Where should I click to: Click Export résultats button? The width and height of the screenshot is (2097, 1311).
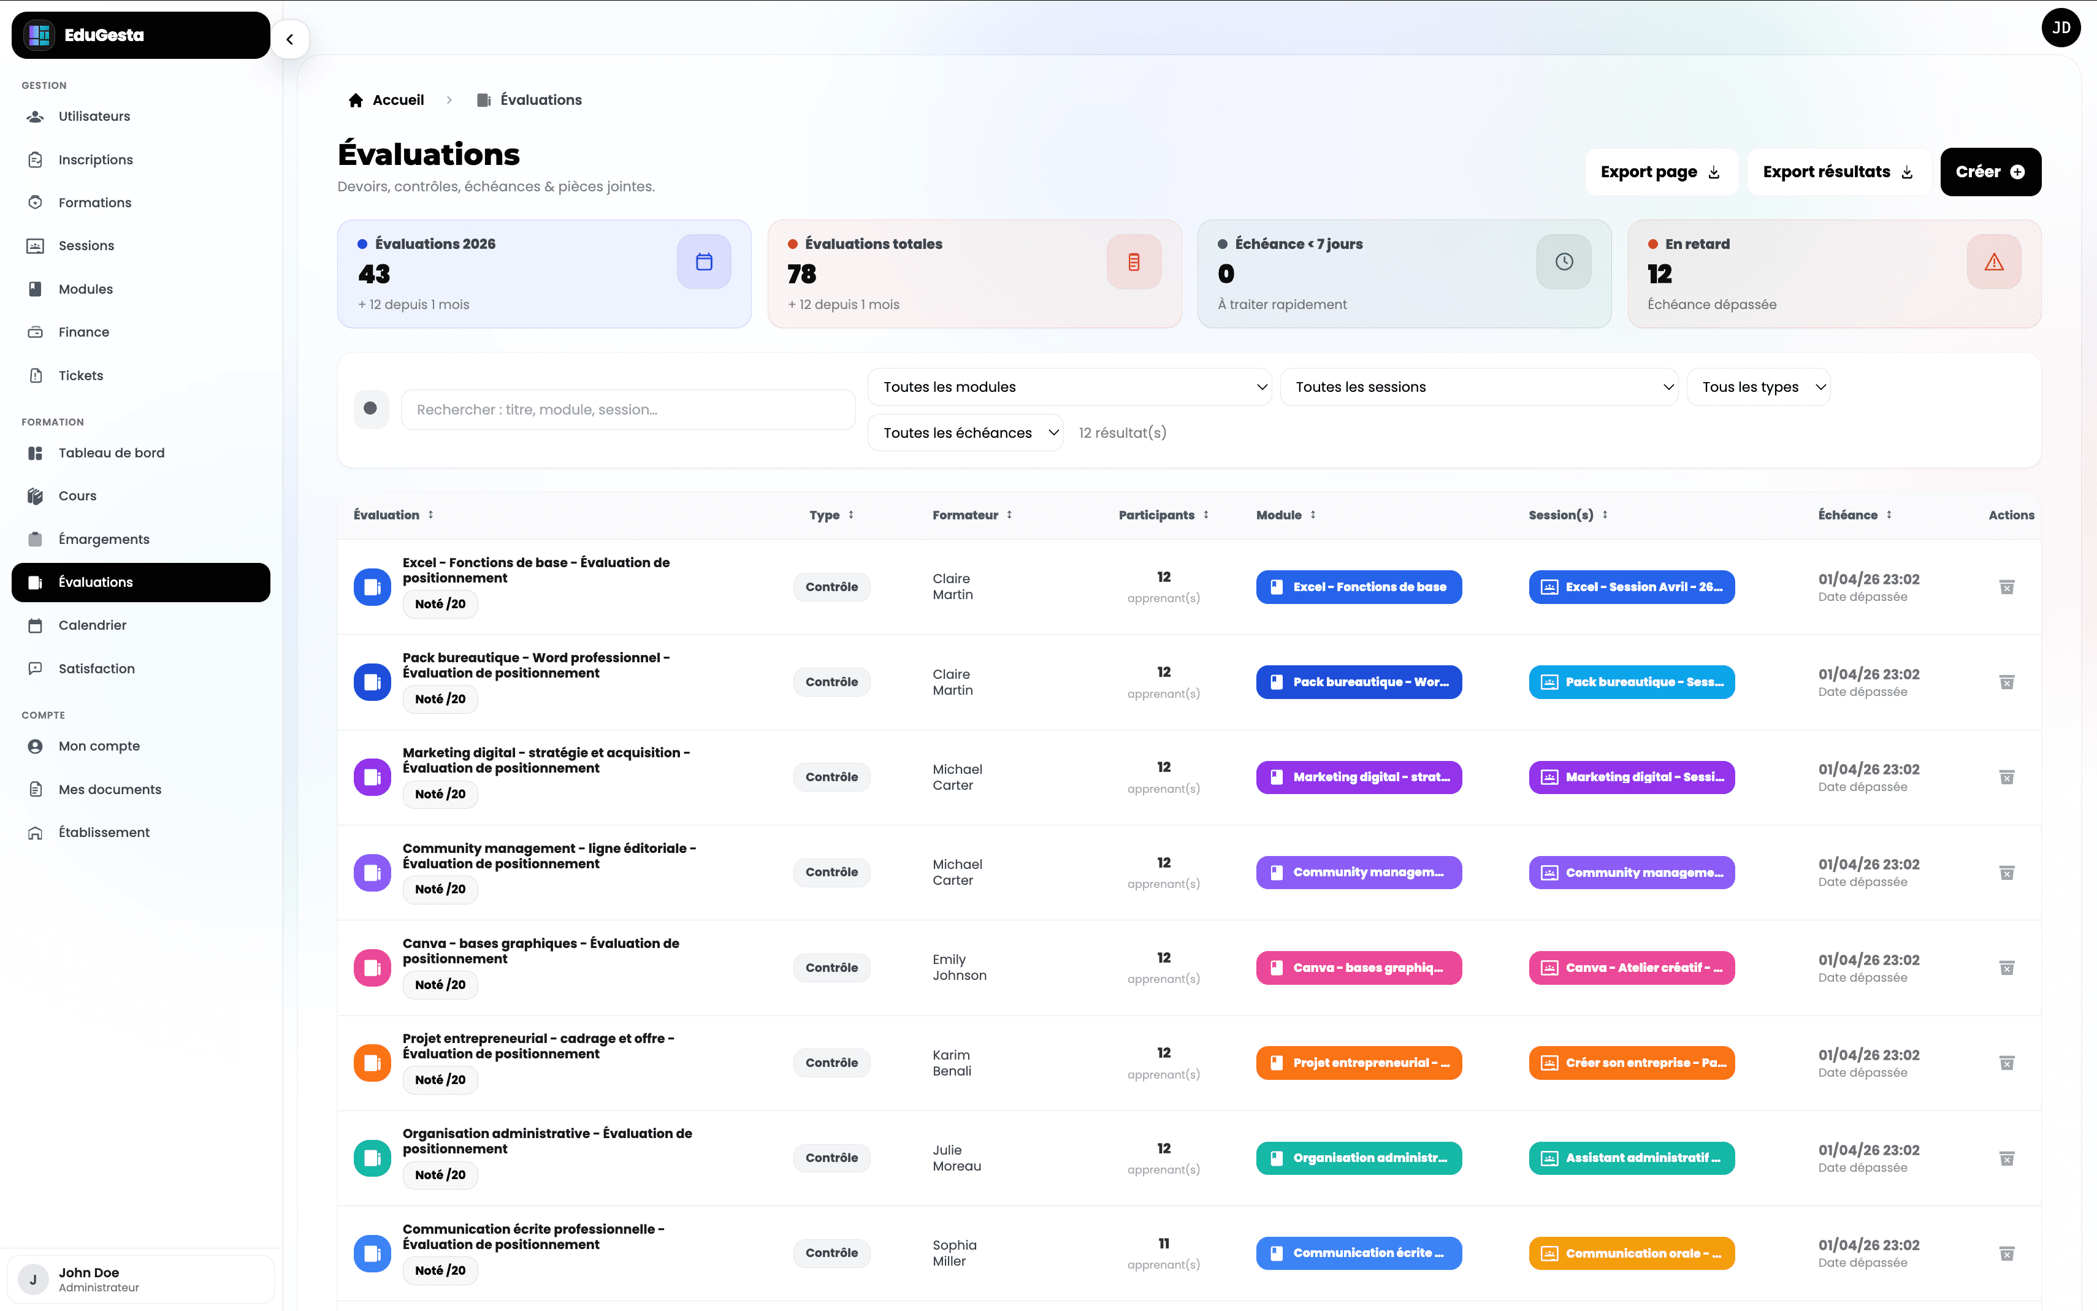[1837, 172]
